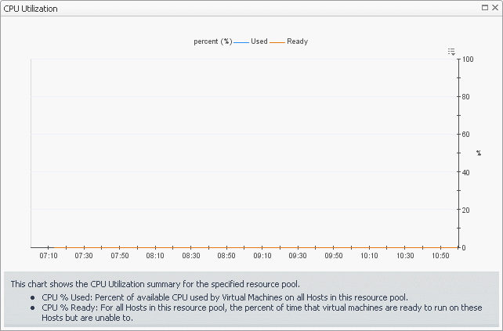Click the orange Ready legend line
This screenshot has height=331, width=503.
pos(277,41)
